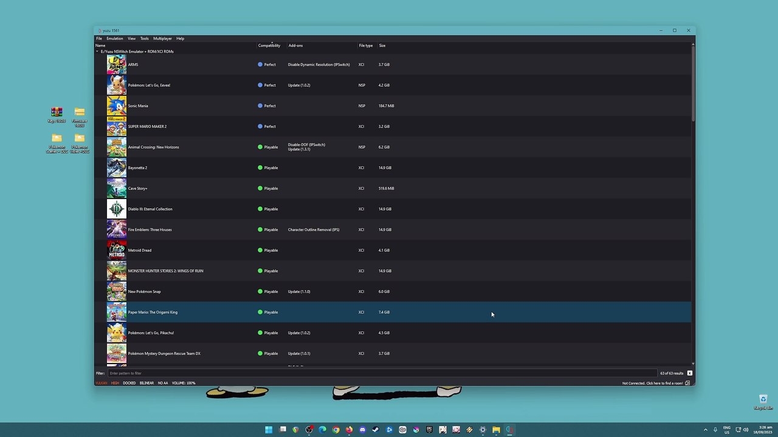Open Steam from the taskbar
778x437 pixels.
[376, 430]
